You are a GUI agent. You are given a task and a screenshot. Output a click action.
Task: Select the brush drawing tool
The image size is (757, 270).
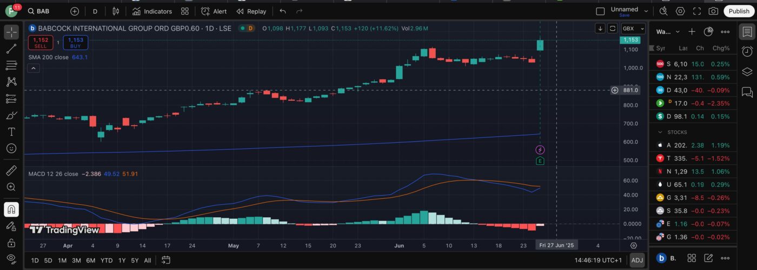11,115
